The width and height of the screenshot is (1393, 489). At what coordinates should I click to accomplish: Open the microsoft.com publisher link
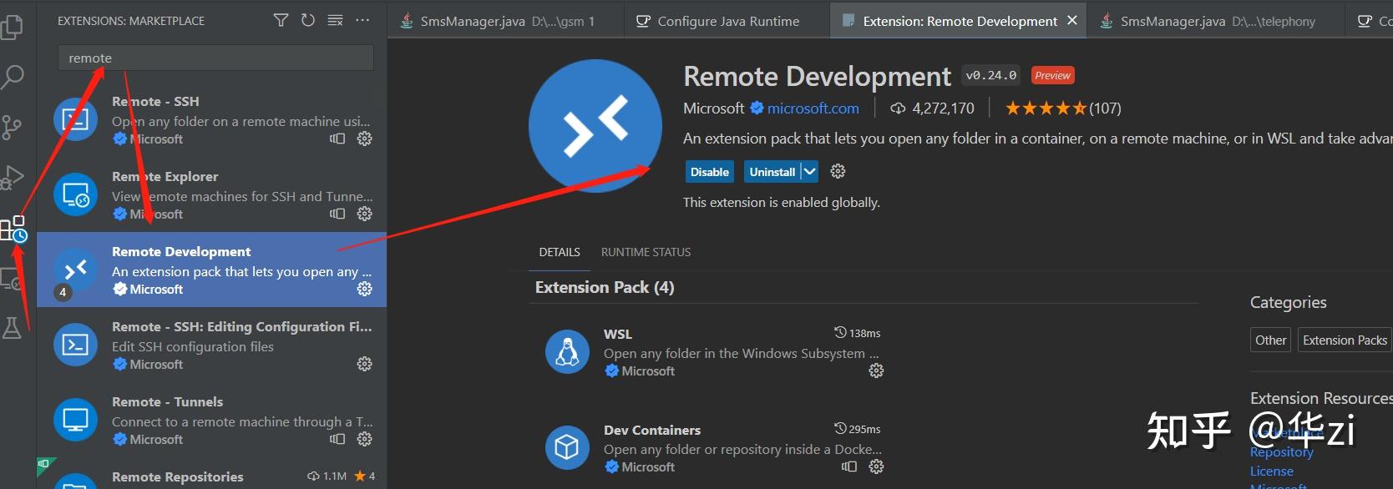pyautogui.click(x=813, y=108)
